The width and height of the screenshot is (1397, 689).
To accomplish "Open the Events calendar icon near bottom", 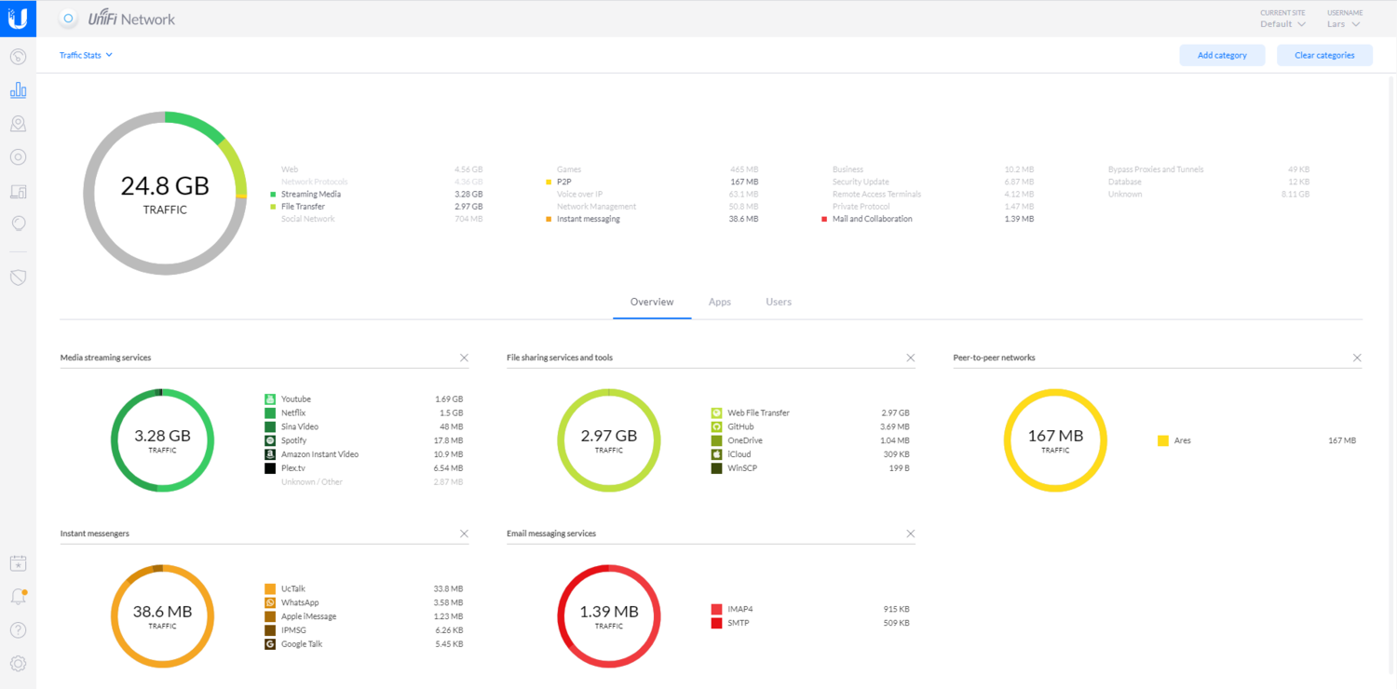I will tap(18, 562).
